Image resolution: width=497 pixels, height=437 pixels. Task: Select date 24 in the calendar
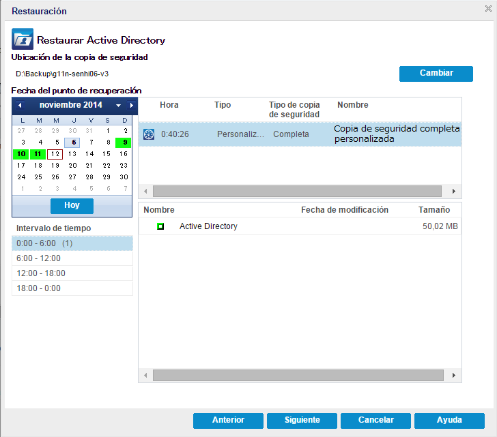pos(21,177)
